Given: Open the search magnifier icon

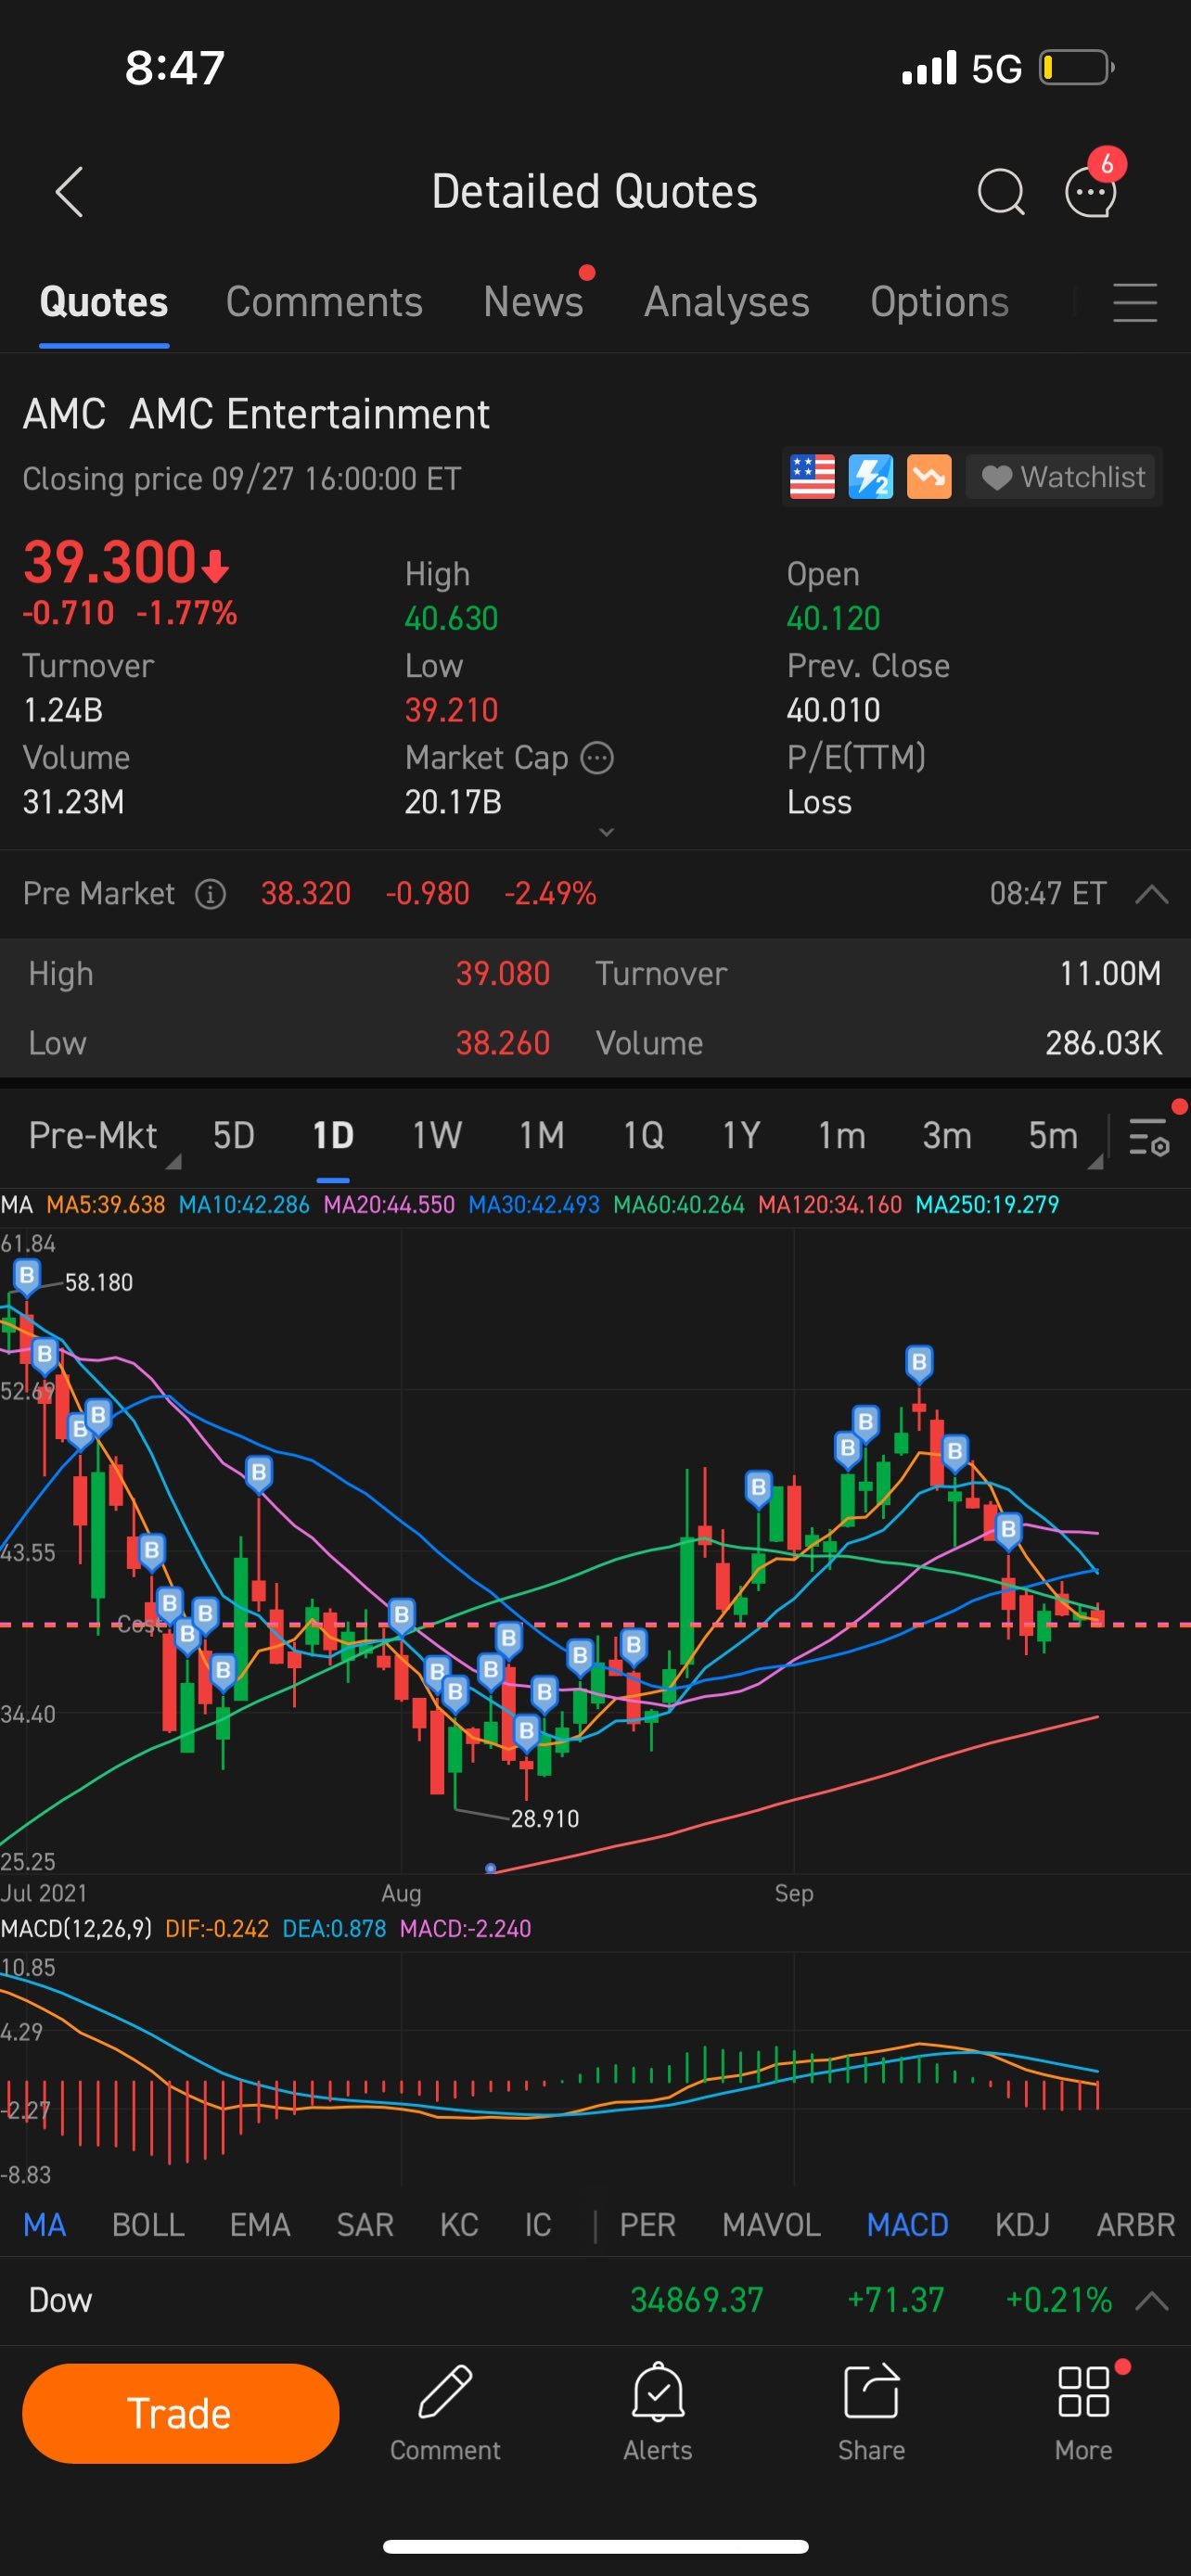Looking at the screenshot, I should coord(1000,191).
